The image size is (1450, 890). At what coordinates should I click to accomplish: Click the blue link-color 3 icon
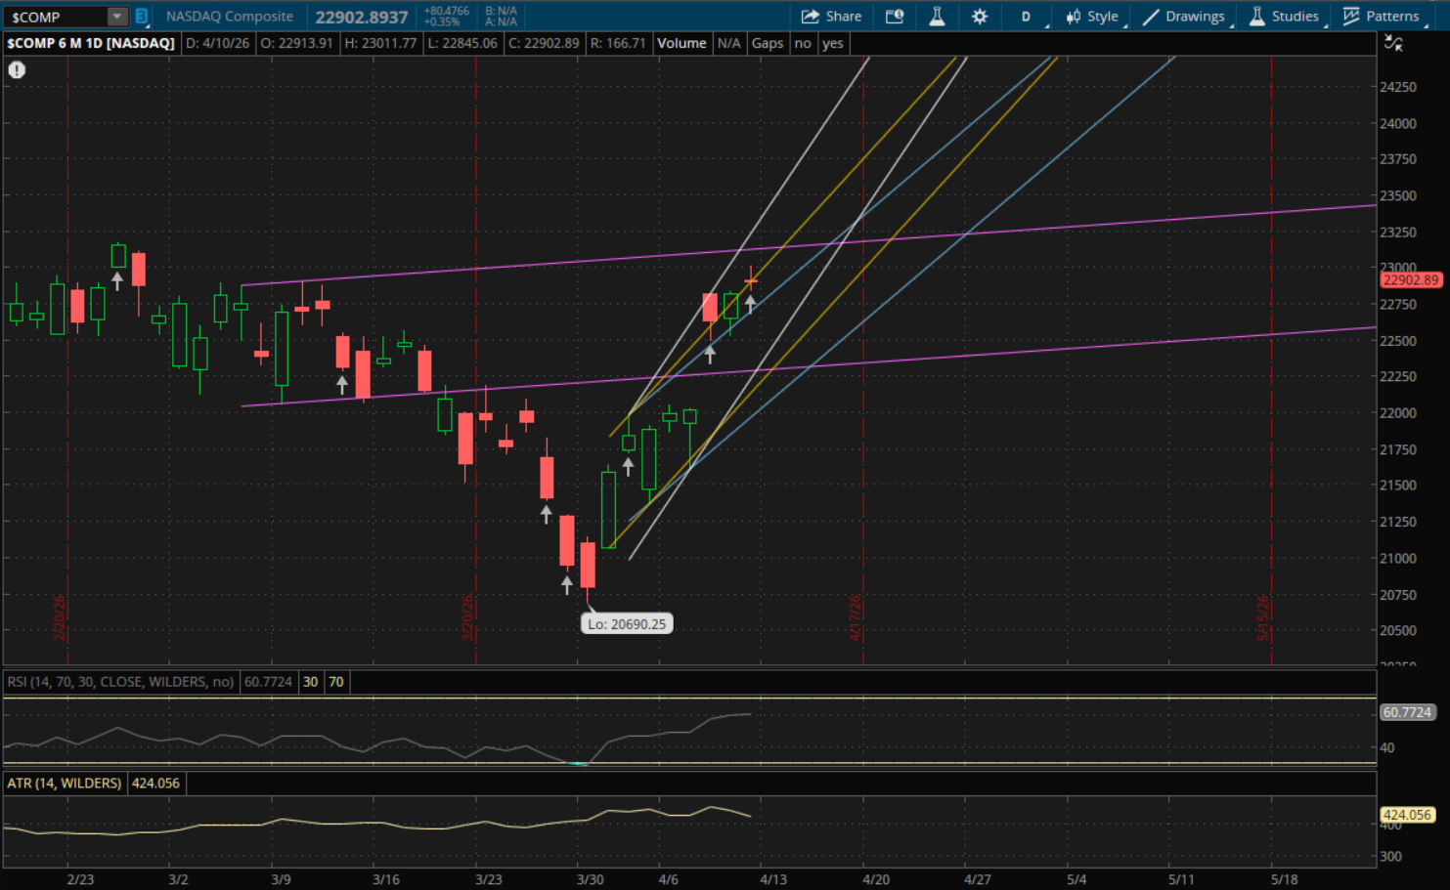(x=142, y=17)
